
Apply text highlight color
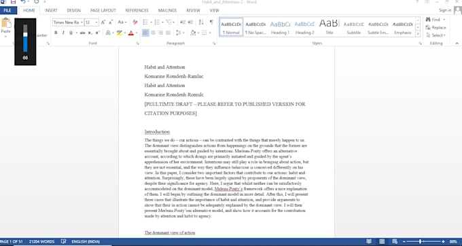[x=119, y=33]
